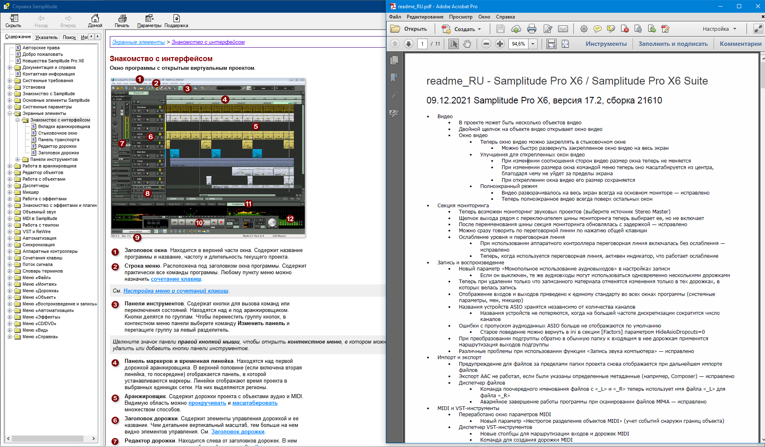Viewport: 765px width, 447px height.
Task: Open the signatures panel in Acrobat sidebar
Action: [x=394, y=113]
